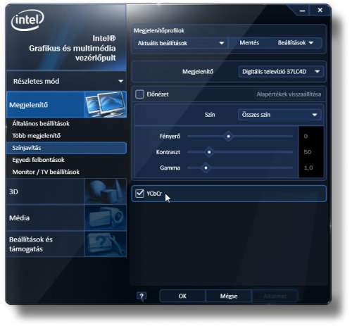
Task: Click the Gamma slider handle
Action: pyautogui.click(x=206, y=168)
